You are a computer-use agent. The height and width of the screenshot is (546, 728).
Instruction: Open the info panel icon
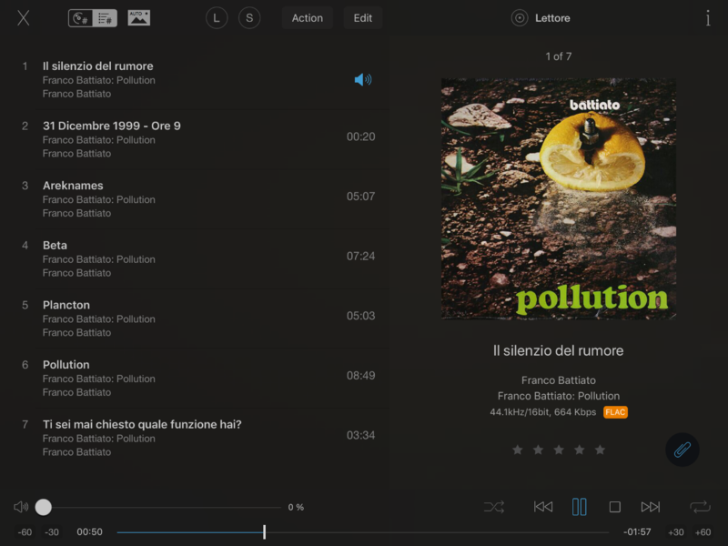[708, 18]
